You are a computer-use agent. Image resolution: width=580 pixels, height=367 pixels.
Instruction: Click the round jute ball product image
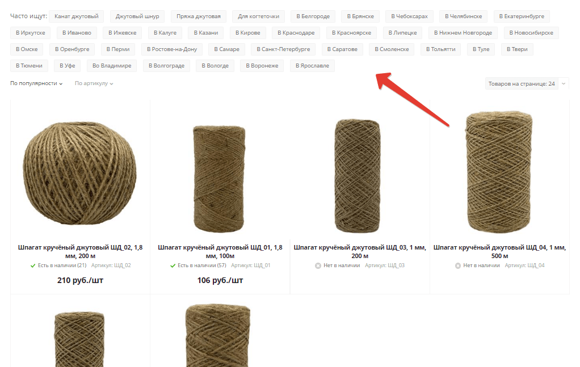(x=80, y=172)
